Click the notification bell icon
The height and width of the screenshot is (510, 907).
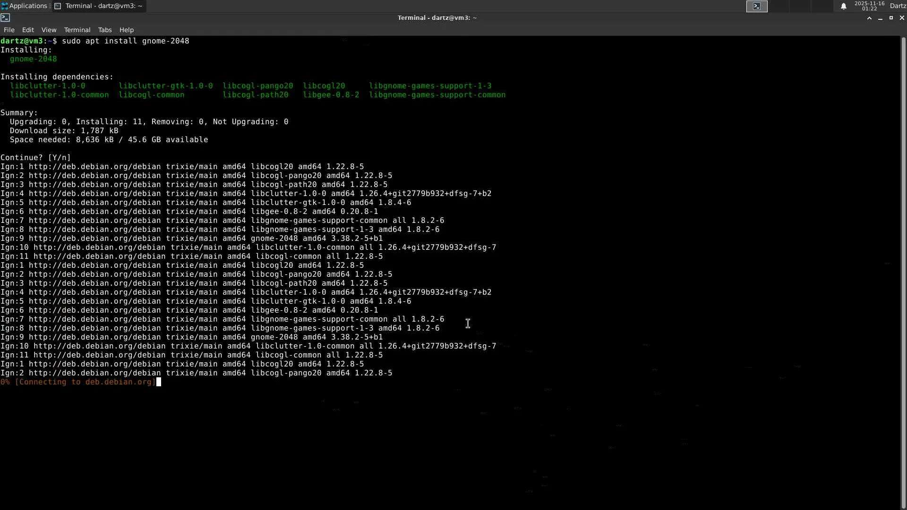[843, 6]
